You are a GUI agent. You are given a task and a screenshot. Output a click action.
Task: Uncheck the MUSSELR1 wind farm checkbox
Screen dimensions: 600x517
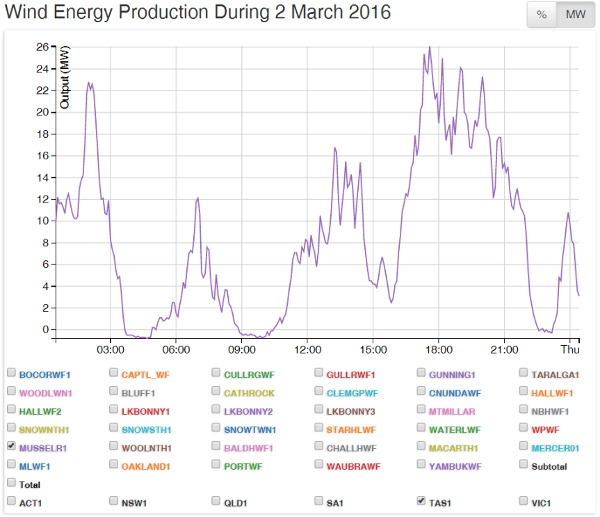tap(11, 446)
